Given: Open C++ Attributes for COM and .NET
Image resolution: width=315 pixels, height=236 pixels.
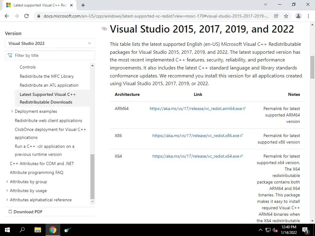Looking at the screenshot, I should point(42,163).
